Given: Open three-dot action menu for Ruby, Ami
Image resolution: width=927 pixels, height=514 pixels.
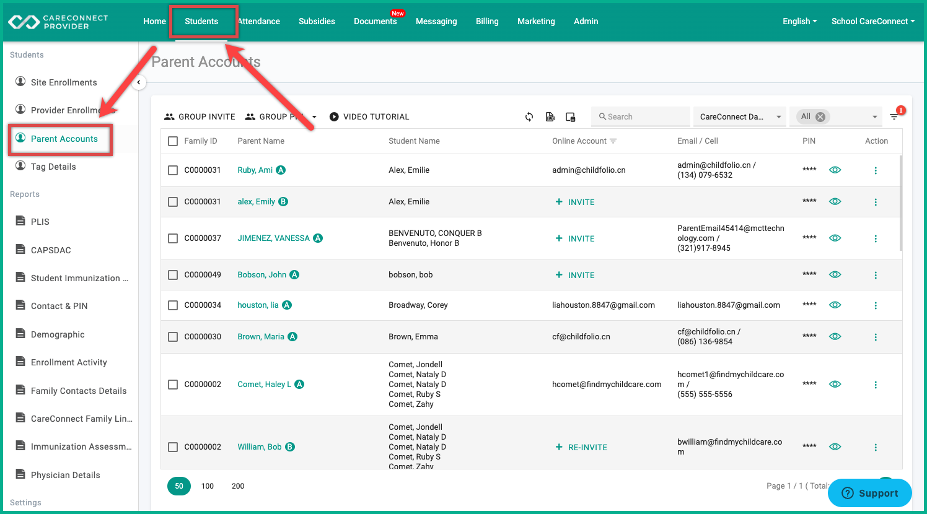Looking at the screenshot, I should (876, 170).
